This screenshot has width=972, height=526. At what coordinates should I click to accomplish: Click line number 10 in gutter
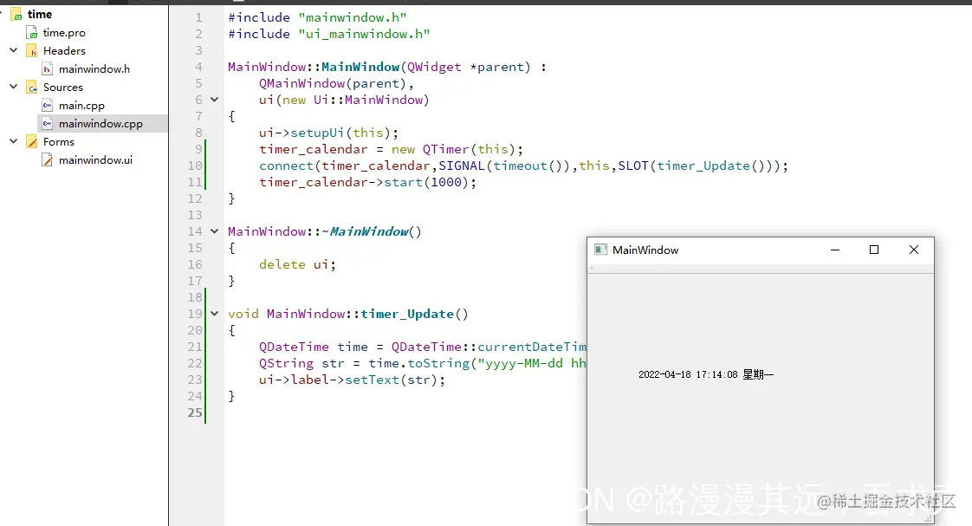(195, 166)
